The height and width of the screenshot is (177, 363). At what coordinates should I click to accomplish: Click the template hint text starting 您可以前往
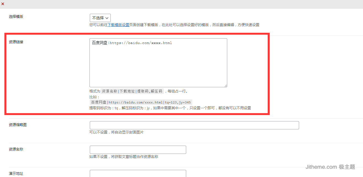[174, 25]
